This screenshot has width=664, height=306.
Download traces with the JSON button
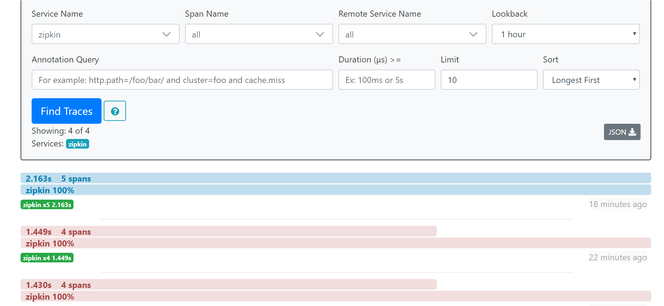pyautogui.click(x=622, y=132)
